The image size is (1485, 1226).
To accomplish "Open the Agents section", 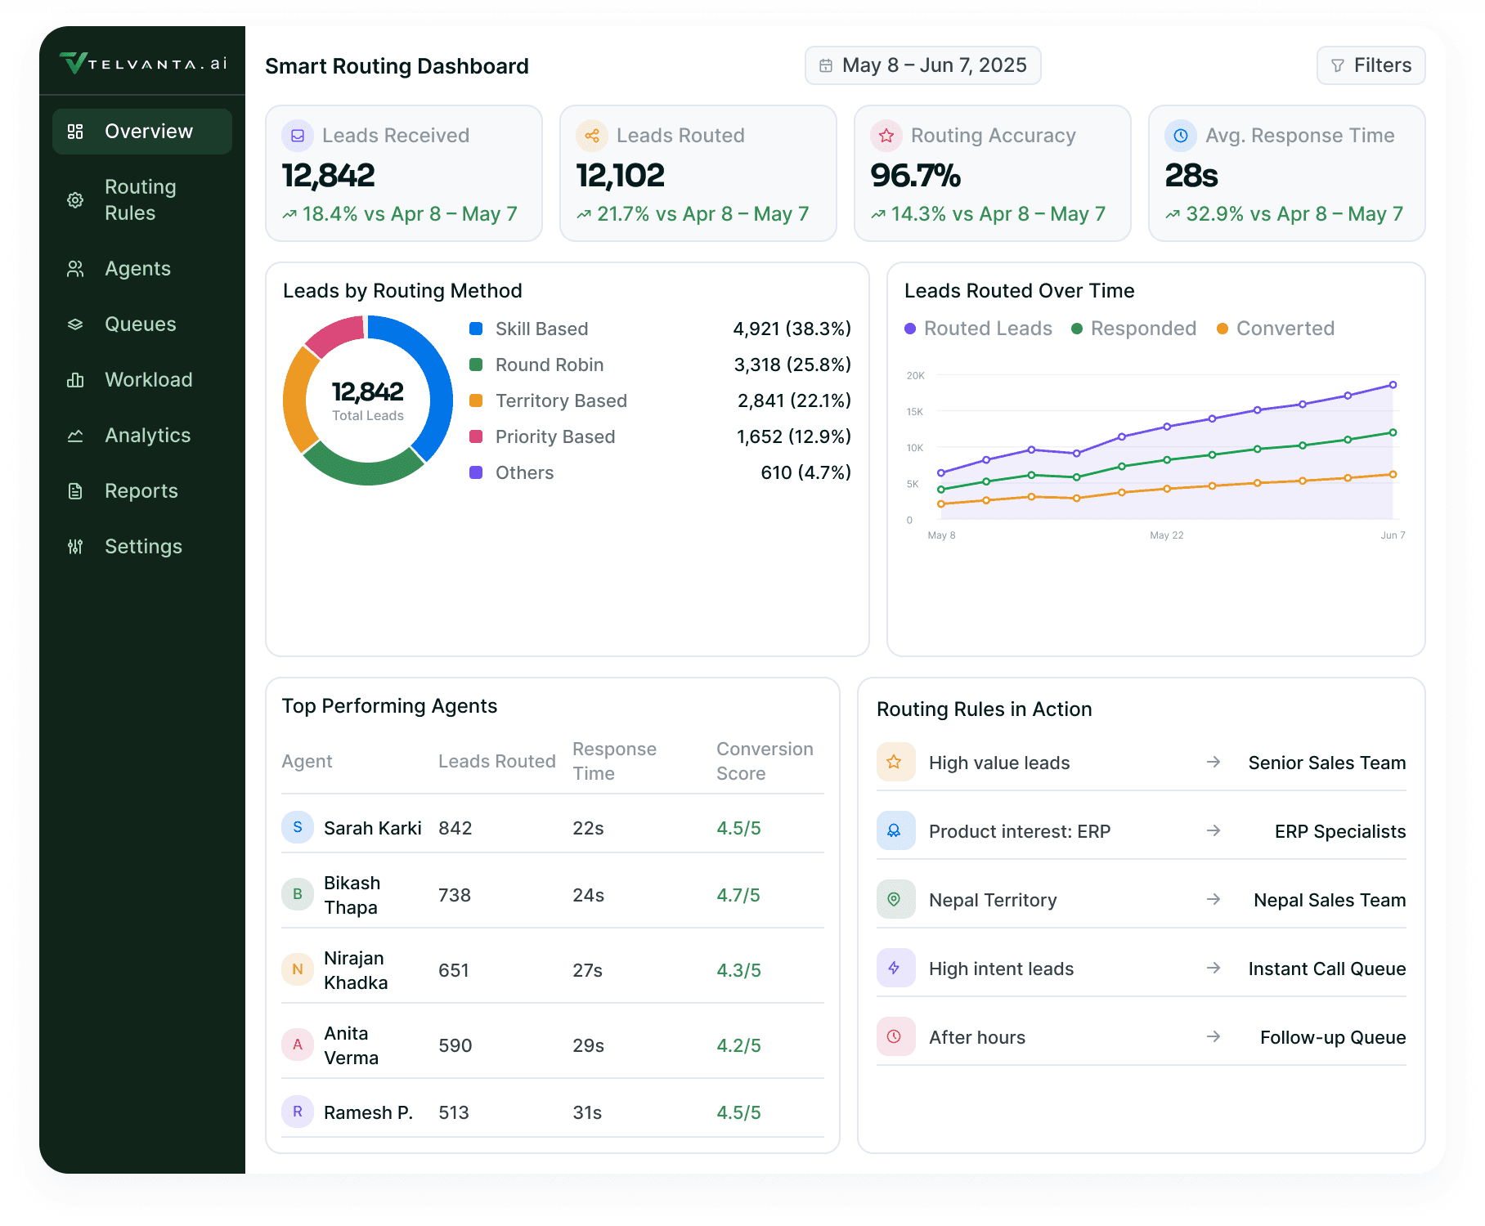I will coord(142,269).
